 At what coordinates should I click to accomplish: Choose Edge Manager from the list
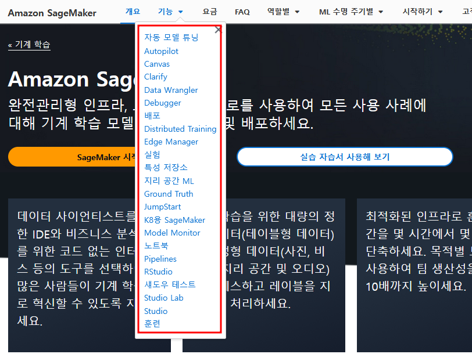click(171, 142)
